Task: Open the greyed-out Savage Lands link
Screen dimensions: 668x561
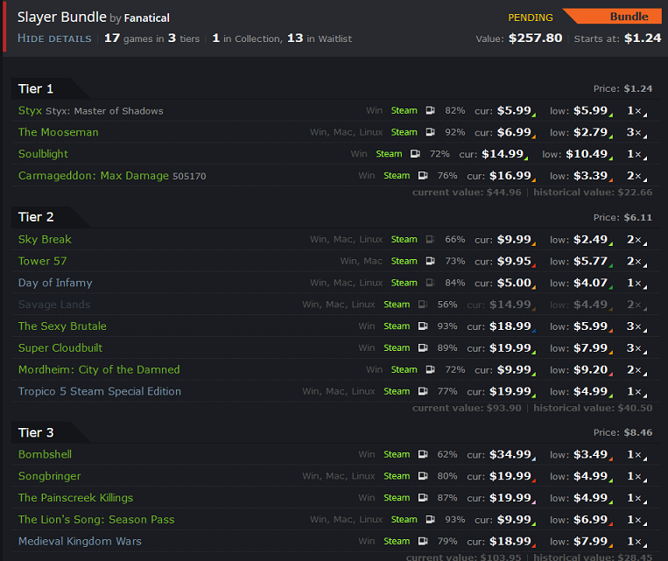Action: (54, 305)
